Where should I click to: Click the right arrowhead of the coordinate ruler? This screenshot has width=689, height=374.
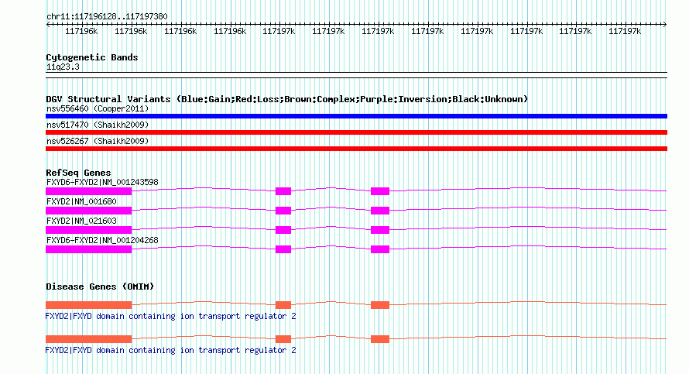click(664, 25)
